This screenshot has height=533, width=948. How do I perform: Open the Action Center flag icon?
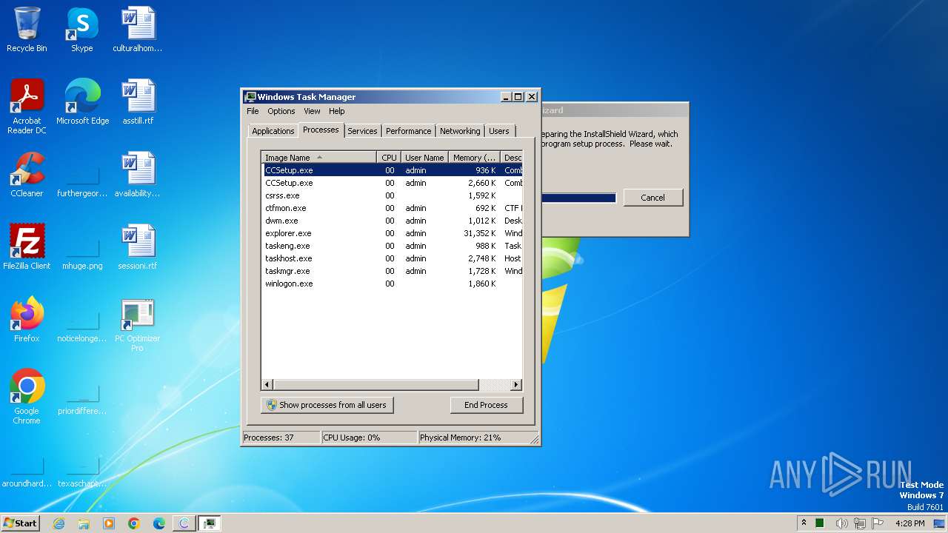pos(878,523)
